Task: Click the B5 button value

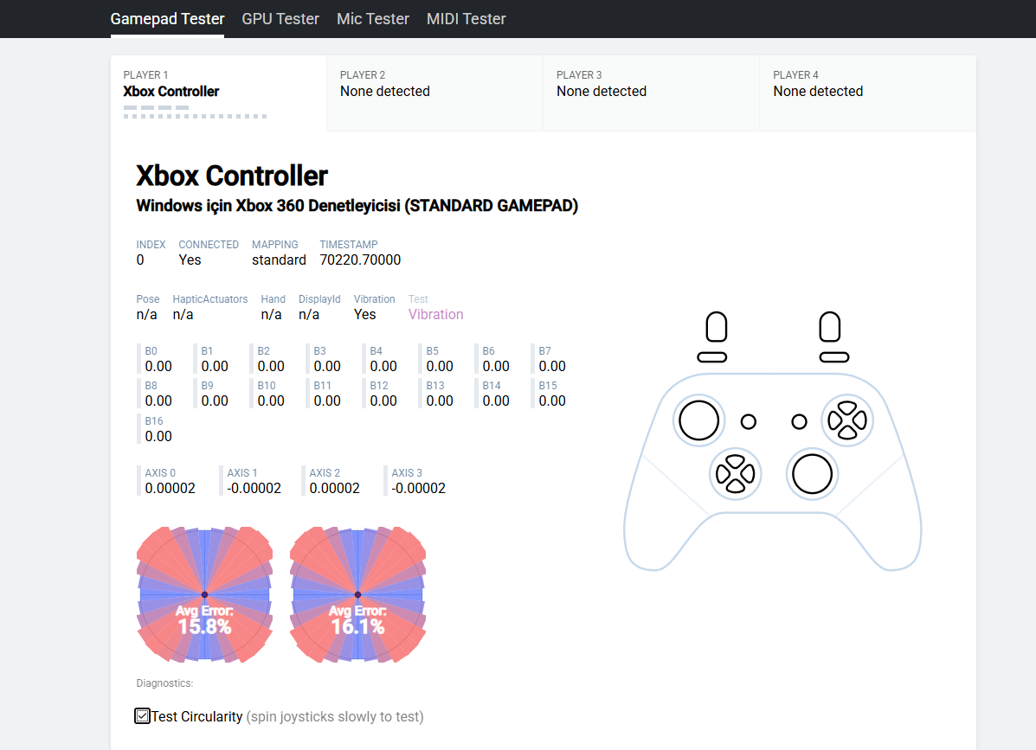Action: [x=440, y=367]
